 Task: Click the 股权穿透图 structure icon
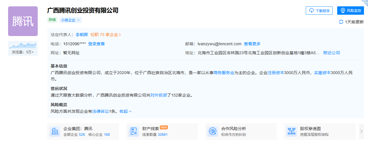click(x=292, y=131)
